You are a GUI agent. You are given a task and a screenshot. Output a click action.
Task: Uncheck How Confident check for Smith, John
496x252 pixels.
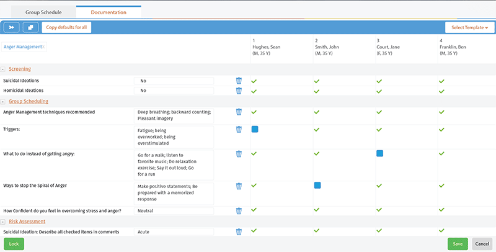317,210
